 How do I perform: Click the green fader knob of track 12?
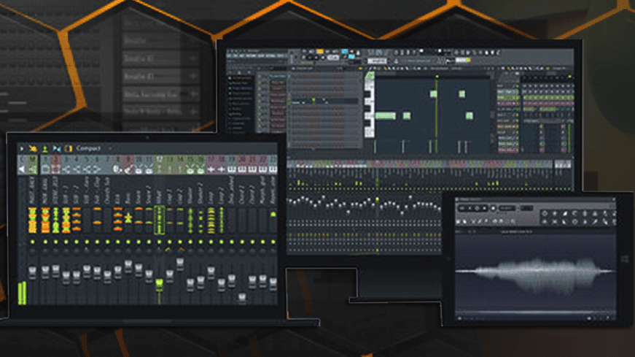tap(160, 281)
